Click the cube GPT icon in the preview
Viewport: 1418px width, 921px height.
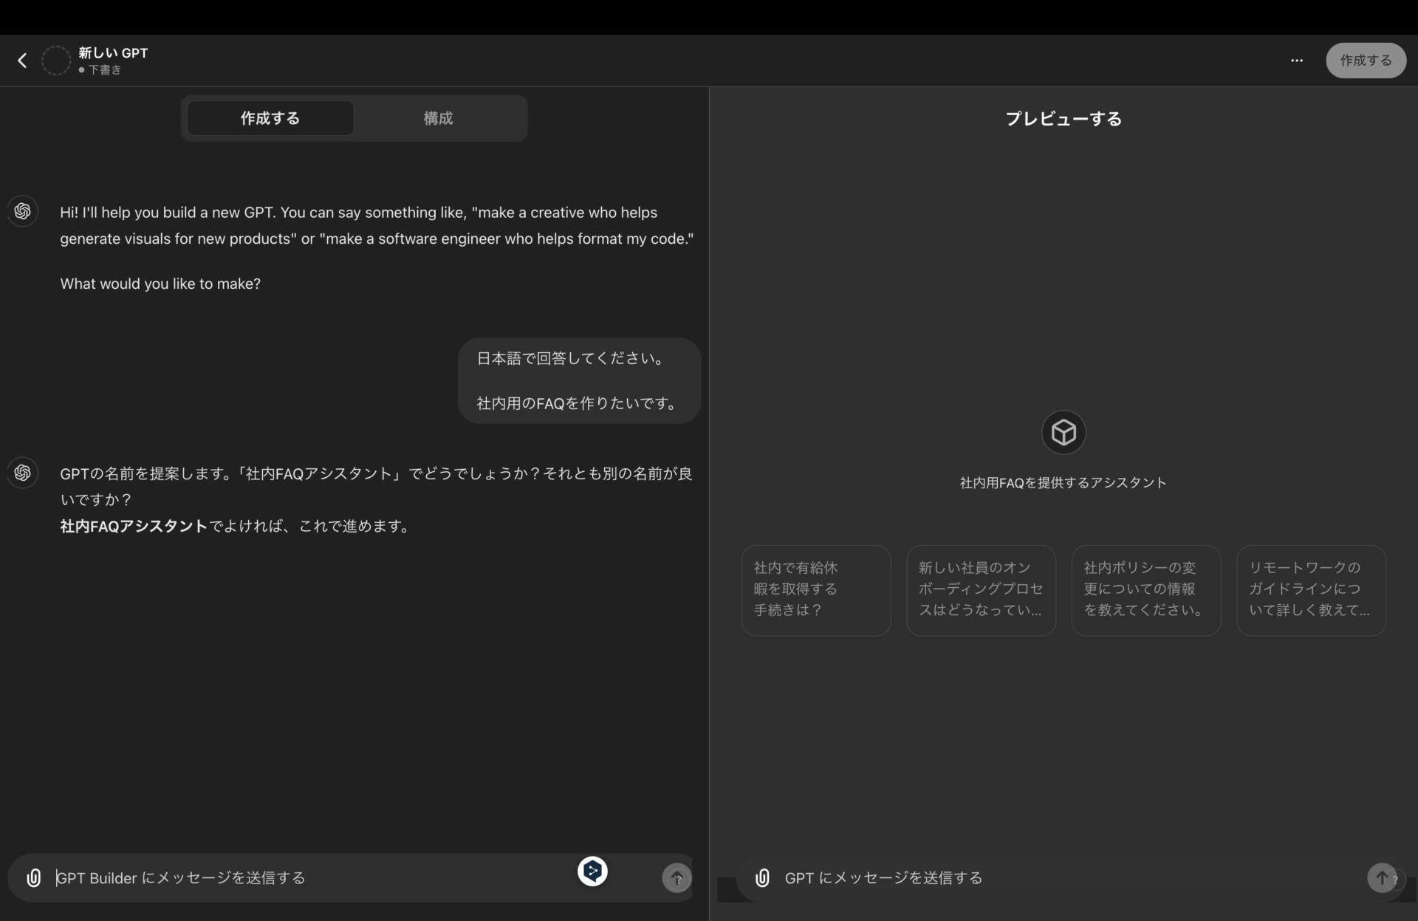click(x=1063, y=433)
